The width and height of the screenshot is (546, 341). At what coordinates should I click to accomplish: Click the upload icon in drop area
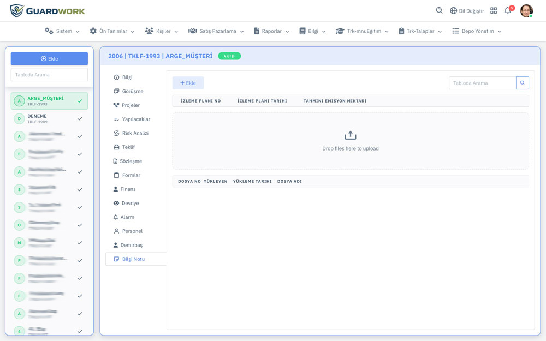click(351, 135)
